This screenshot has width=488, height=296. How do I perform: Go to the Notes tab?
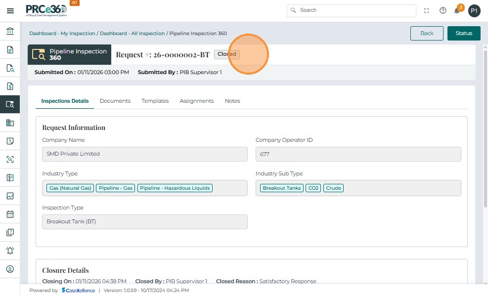(x=232, y=101)
